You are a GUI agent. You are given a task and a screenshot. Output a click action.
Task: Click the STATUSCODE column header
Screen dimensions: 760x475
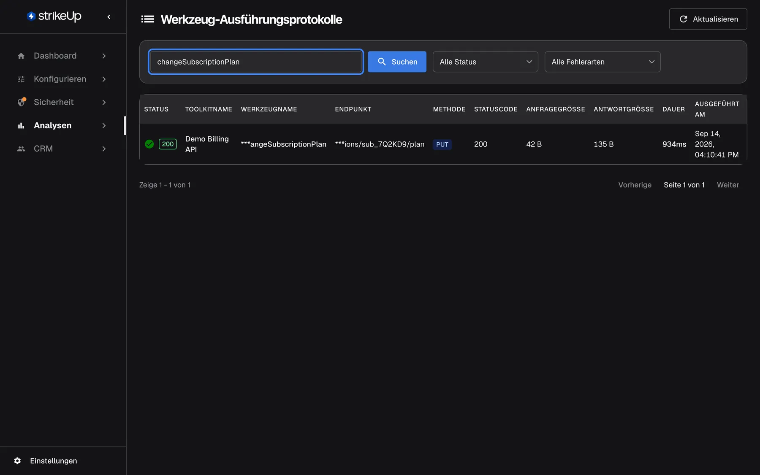pyautogui.click(x=496, y=109)
